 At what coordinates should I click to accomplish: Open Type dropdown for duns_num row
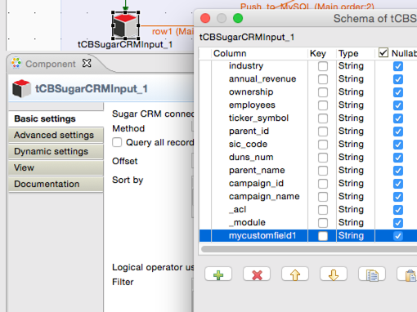356,158
